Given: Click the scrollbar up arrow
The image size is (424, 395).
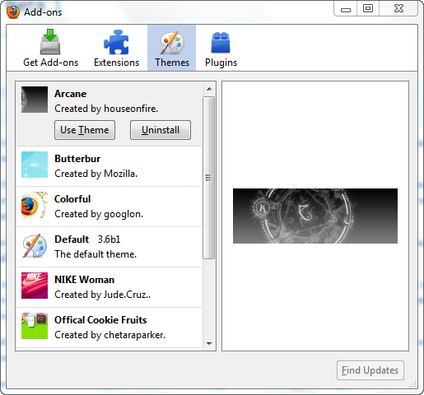Looking at the screenshot, I should click(209, 89).
